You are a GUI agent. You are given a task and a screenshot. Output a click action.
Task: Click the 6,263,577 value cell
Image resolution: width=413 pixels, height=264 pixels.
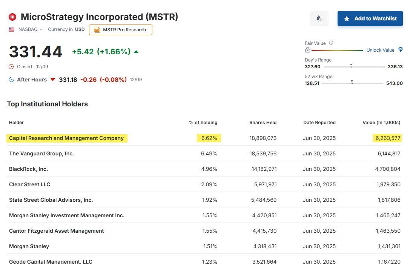pyautogui.click(x=388, y=138)
